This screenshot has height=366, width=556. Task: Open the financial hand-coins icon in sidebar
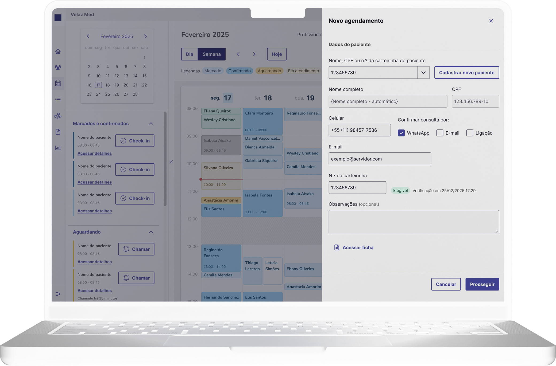tap(58, 116)
